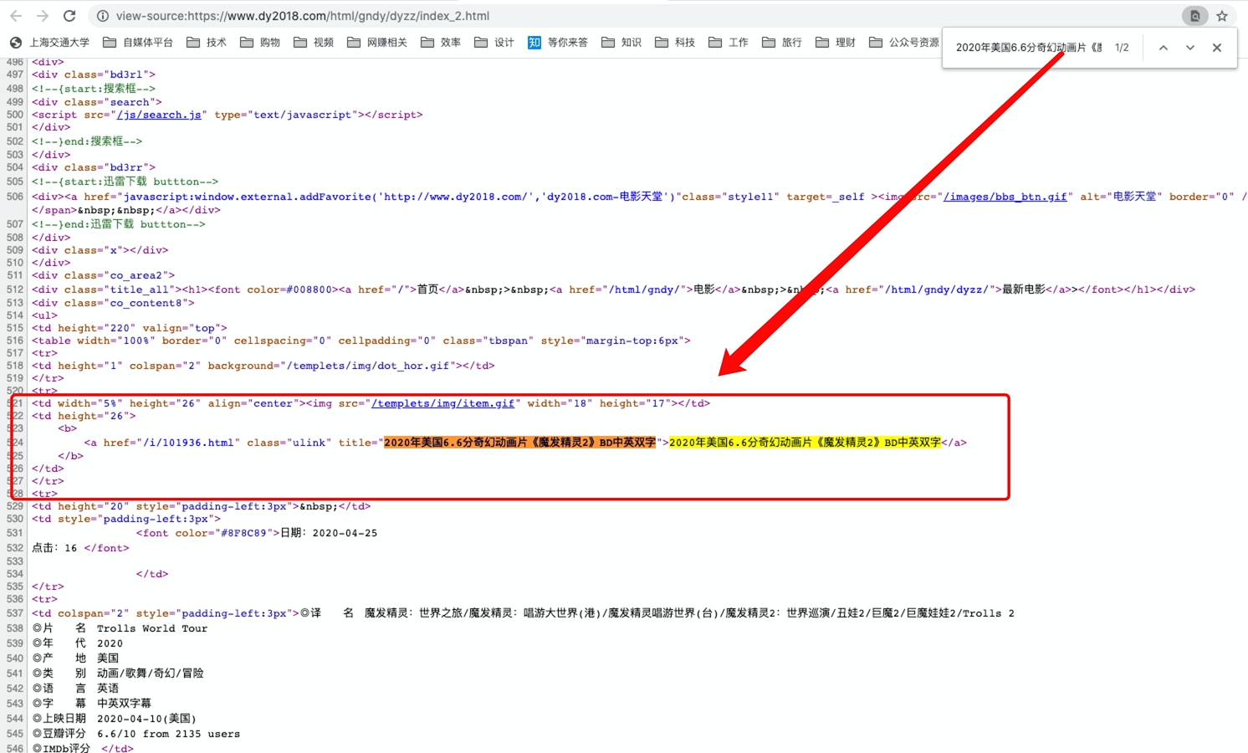Click line number 506
The image size is (1248, 753).
click(15, 197)
